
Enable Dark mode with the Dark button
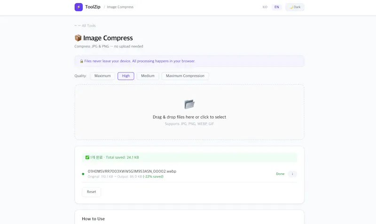[x=295, y=7]
